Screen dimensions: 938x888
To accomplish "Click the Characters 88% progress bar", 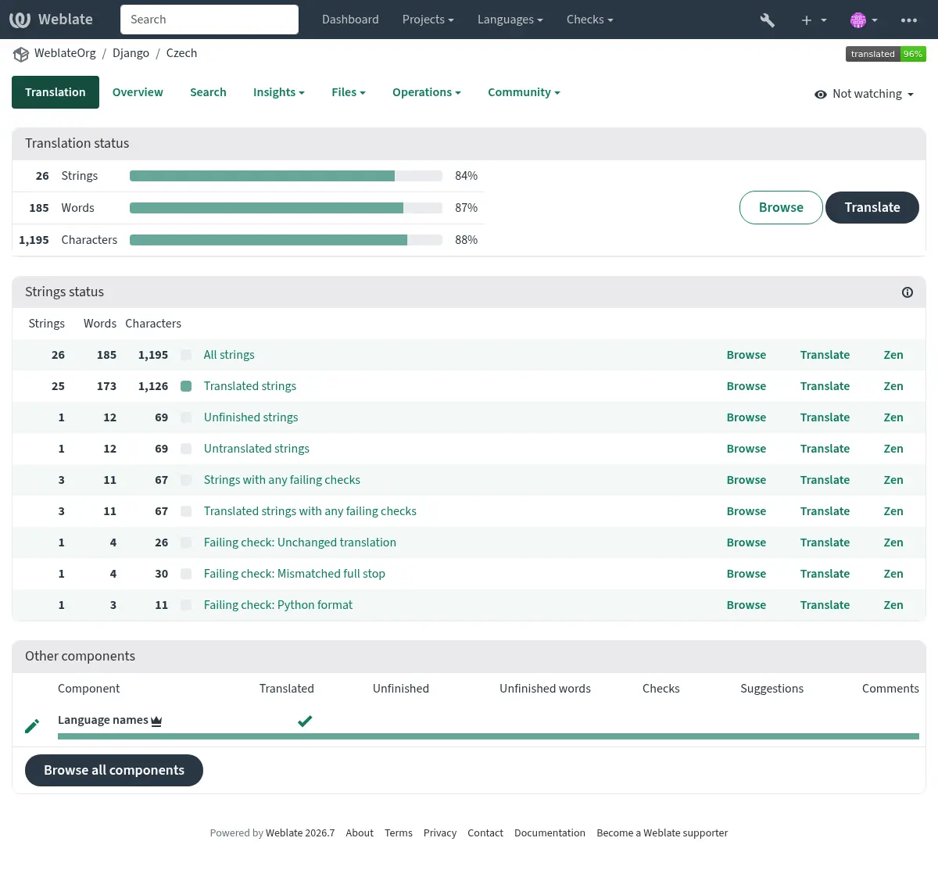I will tap(286, 240).
